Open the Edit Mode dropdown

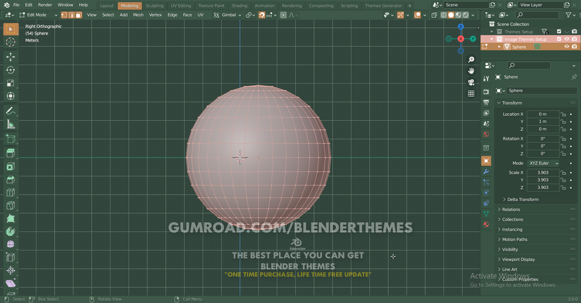[x=39, y=15]
